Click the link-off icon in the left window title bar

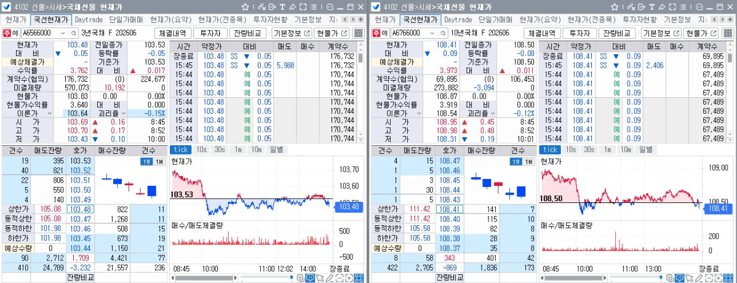[x=262, y=7]
